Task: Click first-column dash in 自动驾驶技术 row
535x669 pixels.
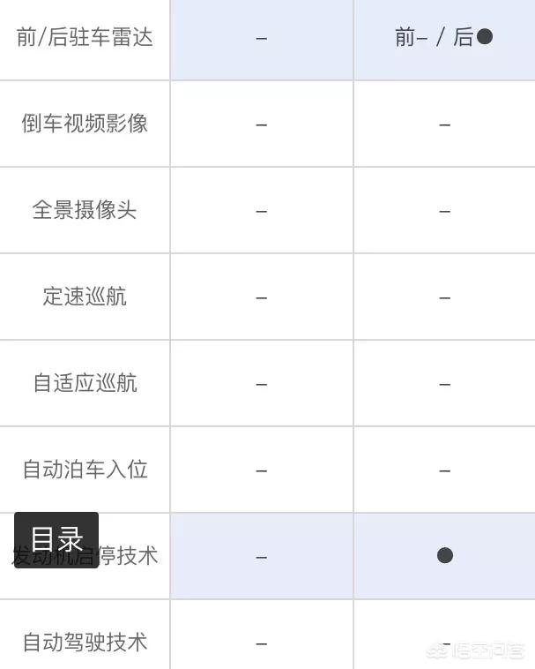Action: click(262, 643)
